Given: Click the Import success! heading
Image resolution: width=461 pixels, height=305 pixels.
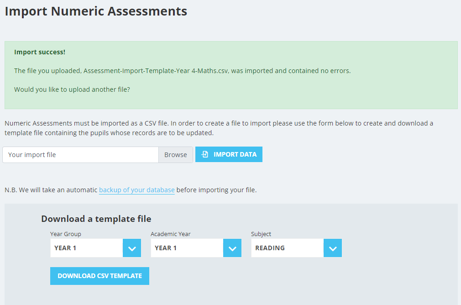Looking at the screenshot, I should click(40, 52).
